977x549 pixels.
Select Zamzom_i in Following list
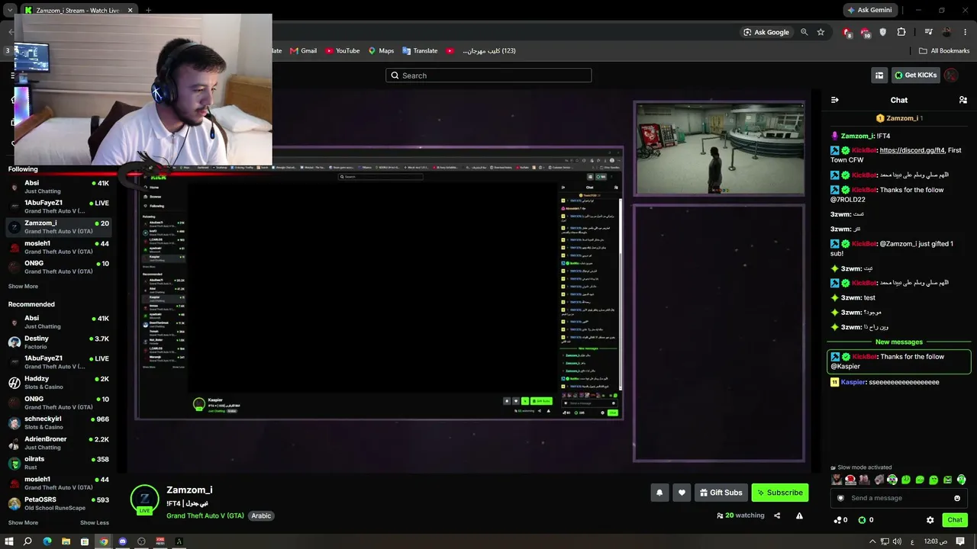point(59,227)
